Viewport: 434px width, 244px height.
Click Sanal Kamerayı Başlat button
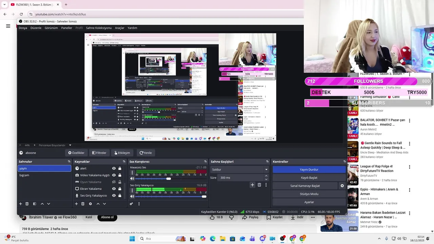(x=305, y=186)
